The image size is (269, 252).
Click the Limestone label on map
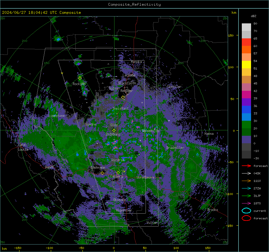56,116
